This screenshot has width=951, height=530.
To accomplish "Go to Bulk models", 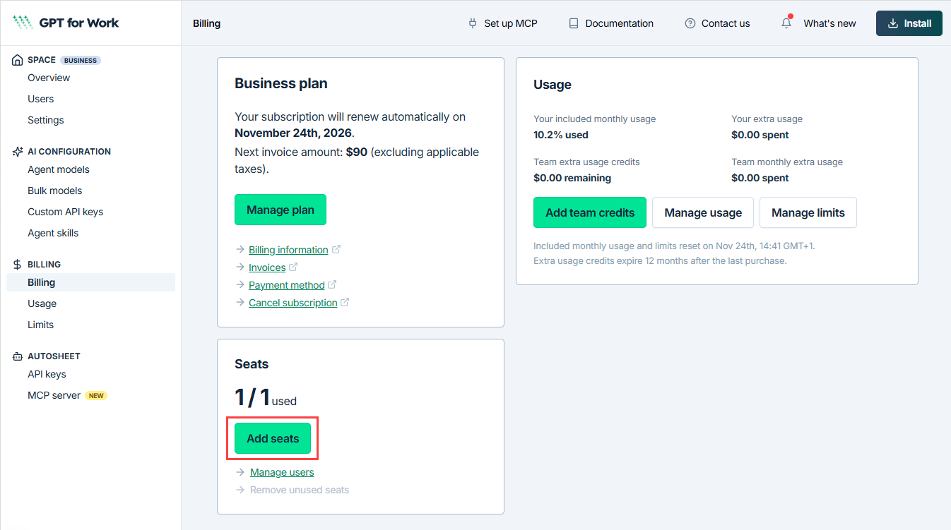I will [55, 191].
